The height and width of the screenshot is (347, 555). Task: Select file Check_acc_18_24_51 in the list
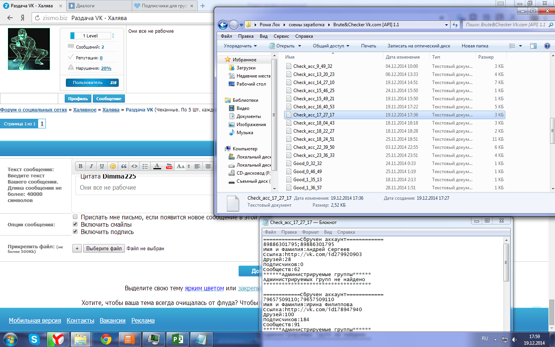coord(394,139)
